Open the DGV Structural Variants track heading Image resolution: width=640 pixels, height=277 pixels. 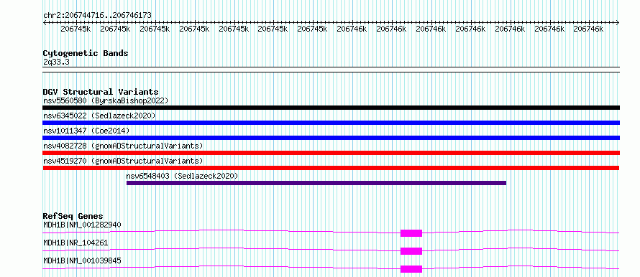point(101,92)
